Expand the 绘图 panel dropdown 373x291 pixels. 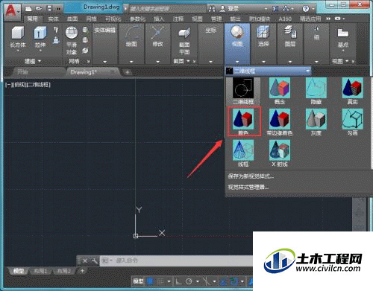[x=131, y=62]
